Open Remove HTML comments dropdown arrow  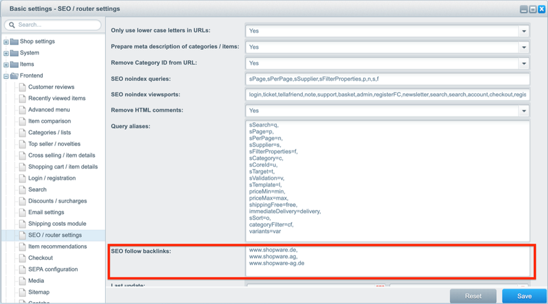coord(524,111)
